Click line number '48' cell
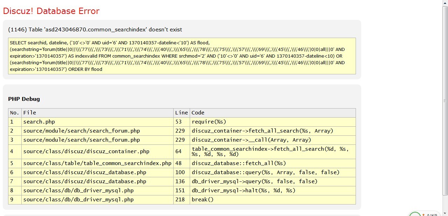The image size is (448, 216). [x=181, y=163]
